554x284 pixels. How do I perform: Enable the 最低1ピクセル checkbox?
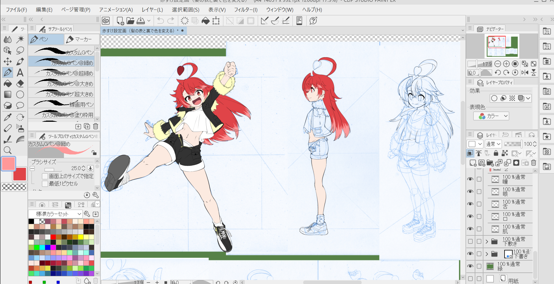pos(45,183)
